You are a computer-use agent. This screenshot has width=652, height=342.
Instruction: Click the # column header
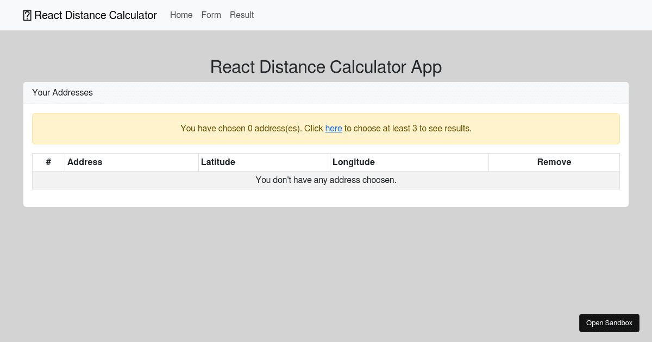pos(48,162)
